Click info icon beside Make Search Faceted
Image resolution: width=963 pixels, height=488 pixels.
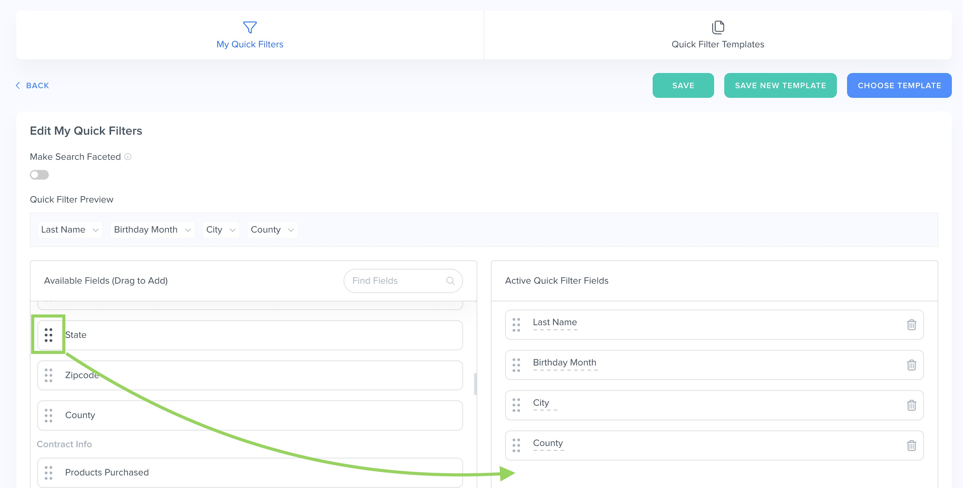127,156
